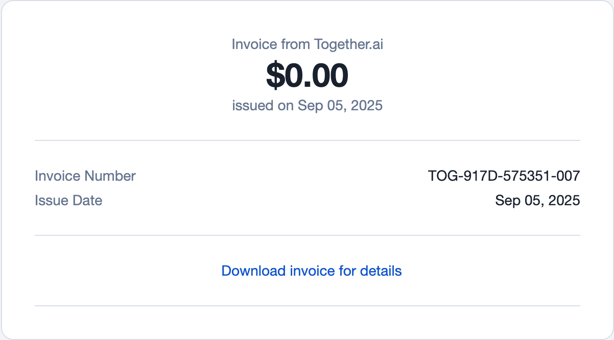Screen dimensions: 614x340
Task: Click the word details in the blue link
Action: click(381, 271)
